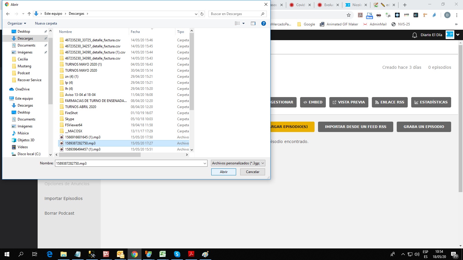The width and height of the screenshot is (463, 260).
Task: Bookmark the page with the star icon
Action: (x=348, y=15)
